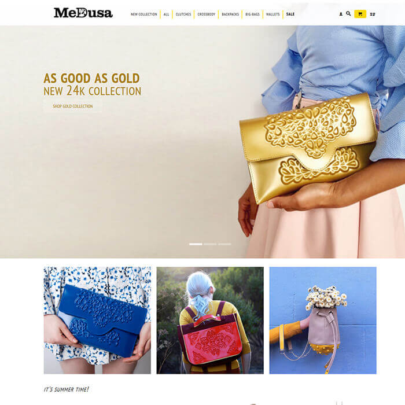Open the Backpacks category
Screen dimensions: 405x405
click(230, 14)
